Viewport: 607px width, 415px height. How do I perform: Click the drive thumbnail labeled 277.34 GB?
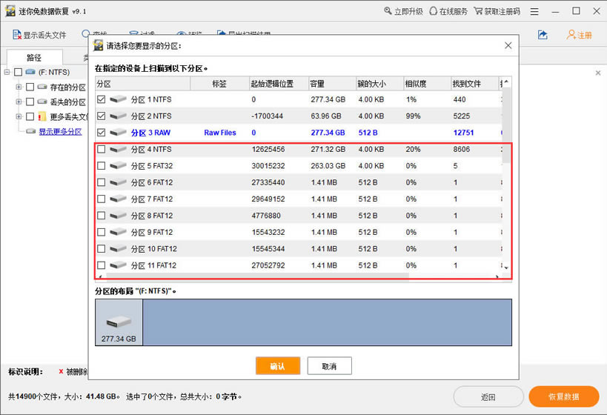[x=119, y=322]
